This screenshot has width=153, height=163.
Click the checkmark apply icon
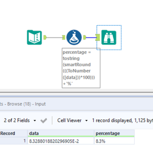(44, 121)
